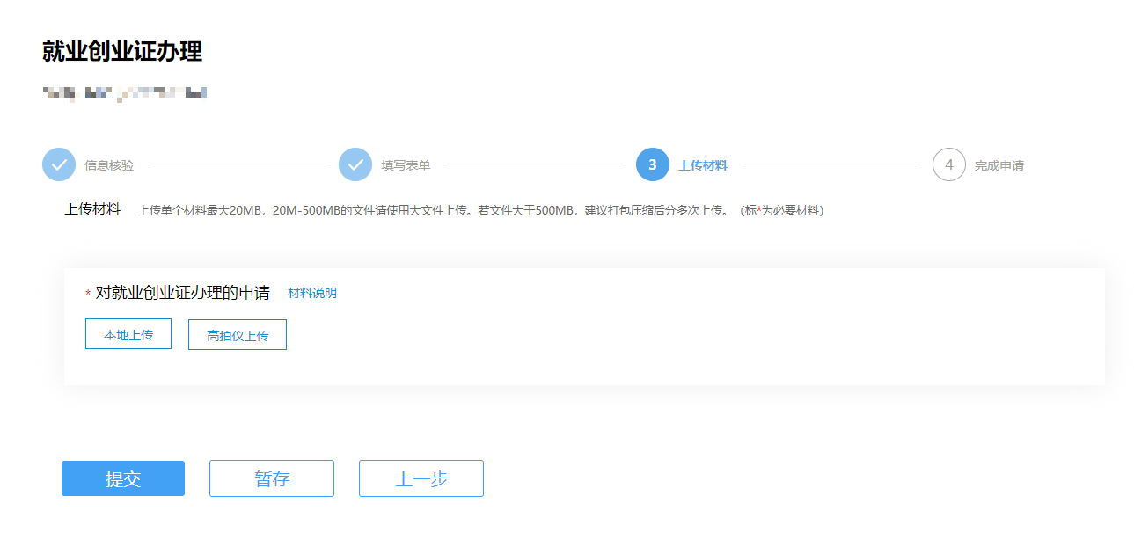The width and height of the screenshot is (1134, 554).
Task: Click the checkmark icon for 填写表单 step
Action: [355, 164]
